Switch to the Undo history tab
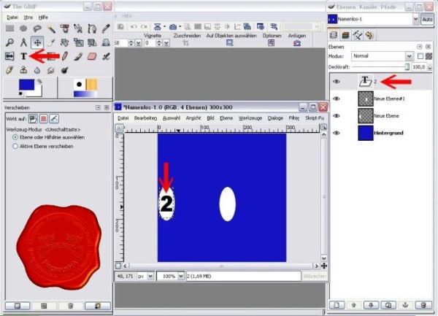The image size is (438, 316). tap(369, 35)
